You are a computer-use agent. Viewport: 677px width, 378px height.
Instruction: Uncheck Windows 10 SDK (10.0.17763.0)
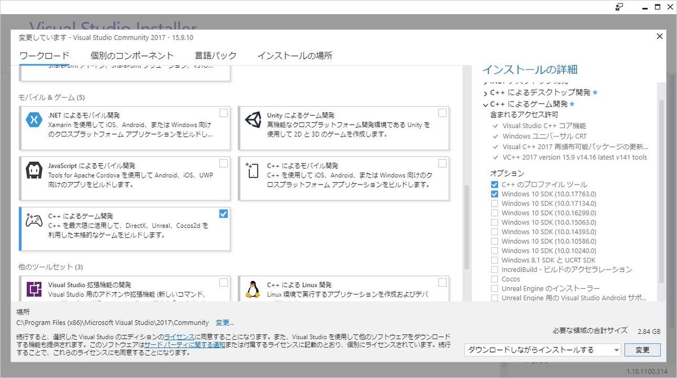[x=495, y=194]
